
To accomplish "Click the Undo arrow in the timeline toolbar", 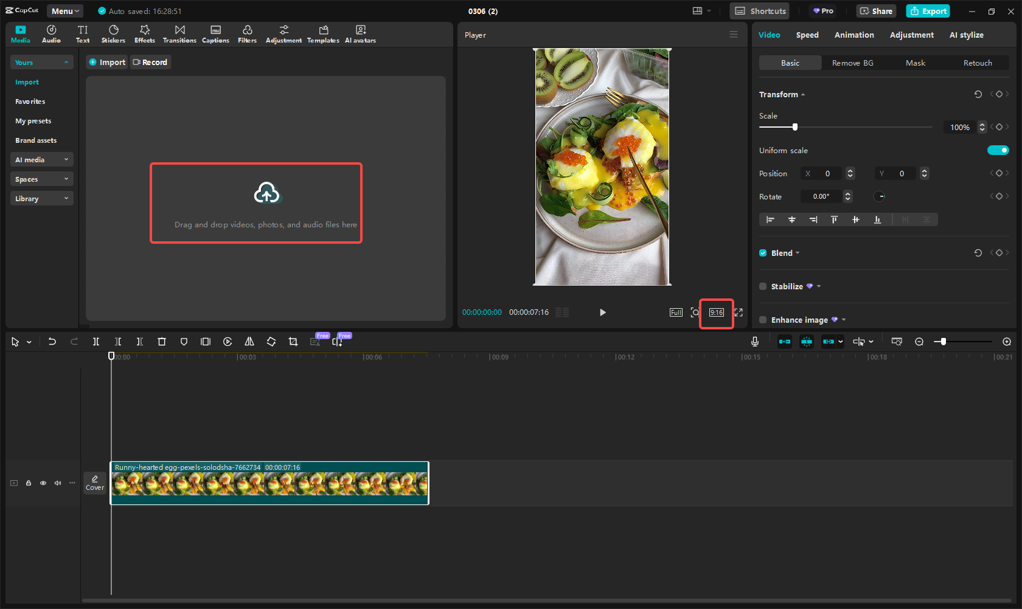I will click(x=52, y=342).
